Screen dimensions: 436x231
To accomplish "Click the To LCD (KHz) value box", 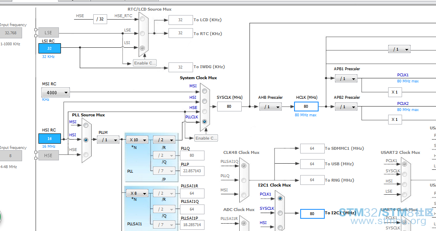I will click(181, 20).
